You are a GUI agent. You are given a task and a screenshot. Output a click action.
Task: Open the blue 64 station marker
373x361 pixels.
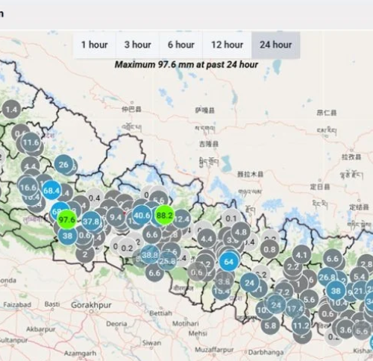(229, 262)
